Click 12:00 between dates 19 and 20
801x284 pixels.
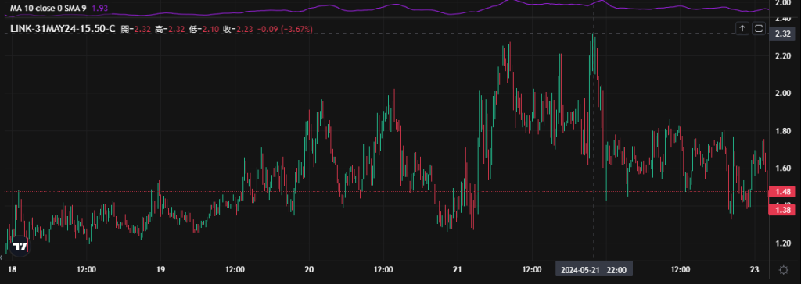click(x=235, y=269)
